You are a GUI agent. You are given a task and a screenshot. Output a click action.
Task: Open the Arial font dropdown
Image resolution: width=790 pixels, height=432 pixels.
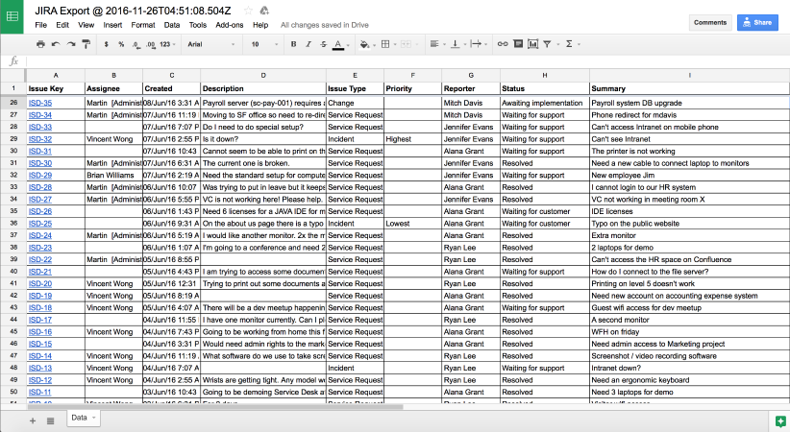pyautogui.click(x=211, y=44)
